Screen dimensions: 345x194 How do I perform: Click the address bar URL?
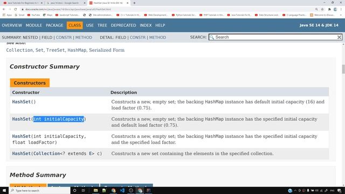(68, 10)
